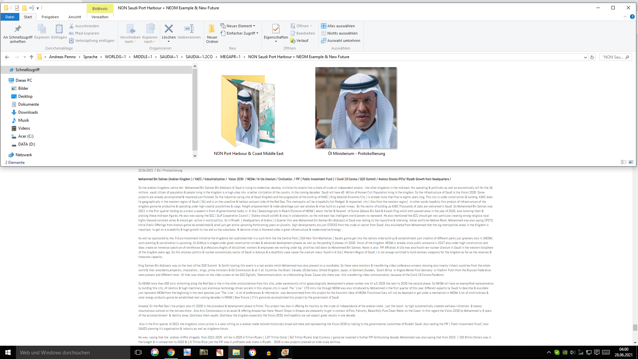Switch to the Ansicht ribbon tab
The width and height of the screenshot is (638, 359).
[x=75, y=17]
